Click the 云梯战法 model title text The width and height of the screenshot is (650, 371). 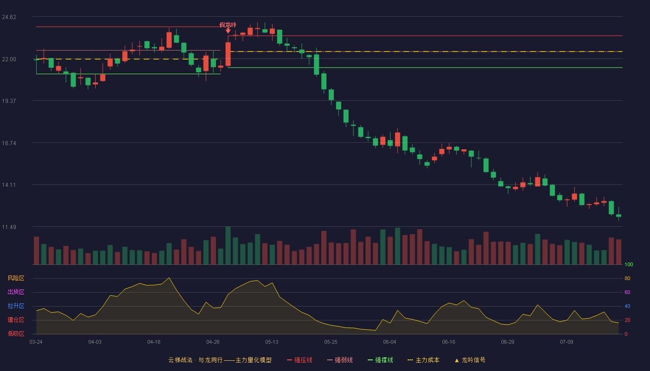[180, 360]
